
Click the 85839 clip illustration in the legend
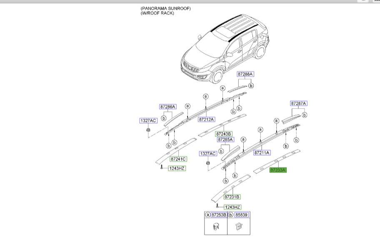tap(238, 227)
